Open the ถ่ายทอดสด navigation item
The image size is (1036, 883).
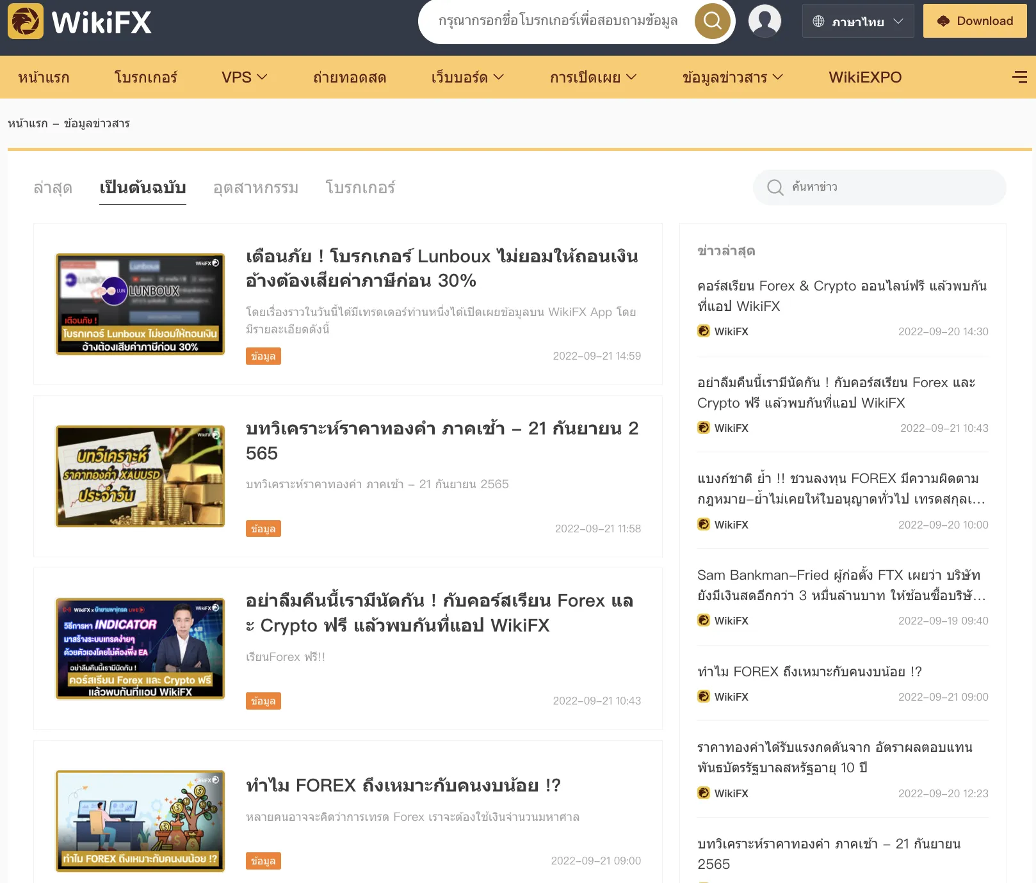(x=350, y=77)
